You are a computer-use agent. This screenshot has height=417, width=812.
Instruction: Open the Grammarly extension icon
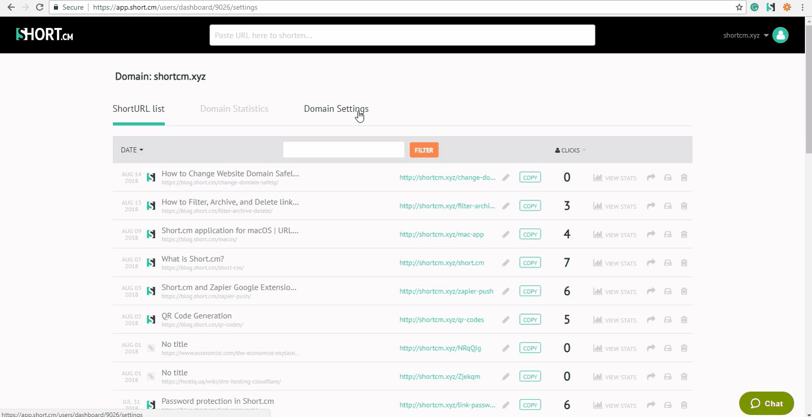[x=755, y=7]
